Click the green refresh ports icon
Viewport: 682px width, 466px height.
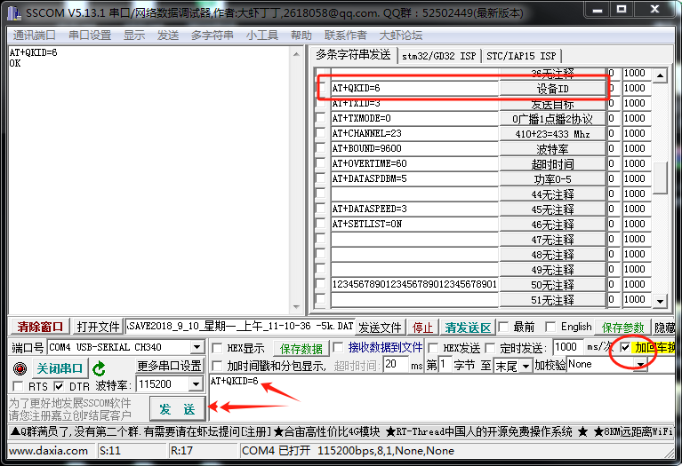(x=100, y=368)
